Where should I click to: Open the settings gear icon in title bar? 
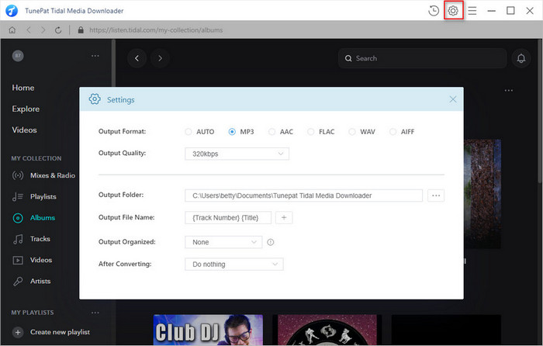[453, 11]
